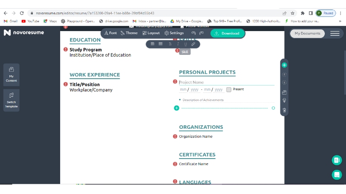
Task: Click the undo arrow in editor toolbar
Action: 194,33
